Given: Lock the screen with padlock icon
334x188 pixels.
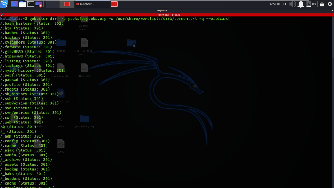Looking at the screenshot, I should 322,4.
